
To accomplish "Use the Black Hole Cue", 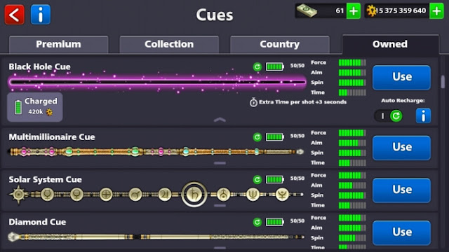I will pyautogui.click(x=401, y=78).
